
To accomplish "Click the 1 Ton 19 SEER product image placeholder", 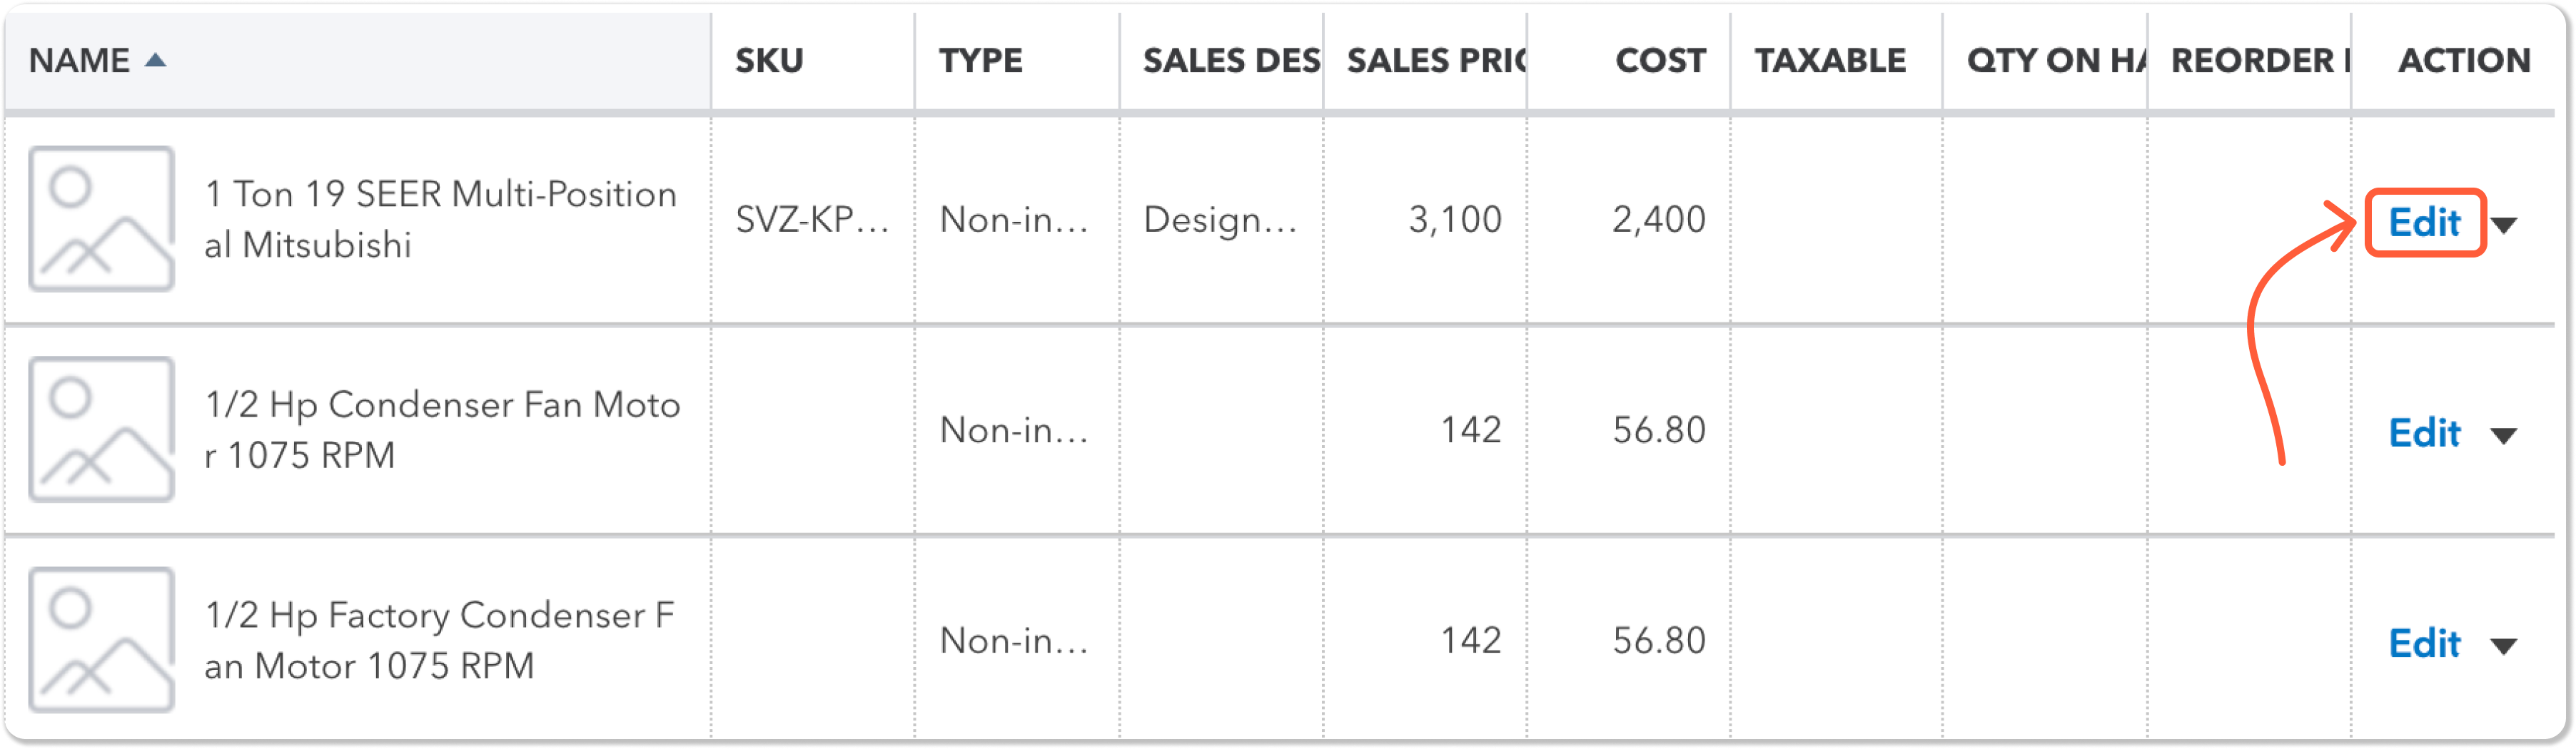I will (x=101, y=219).
